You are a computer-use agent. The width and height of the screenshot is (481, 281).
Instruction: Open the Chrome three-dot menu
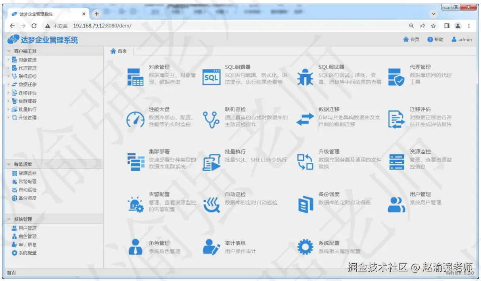click(469, 26)
